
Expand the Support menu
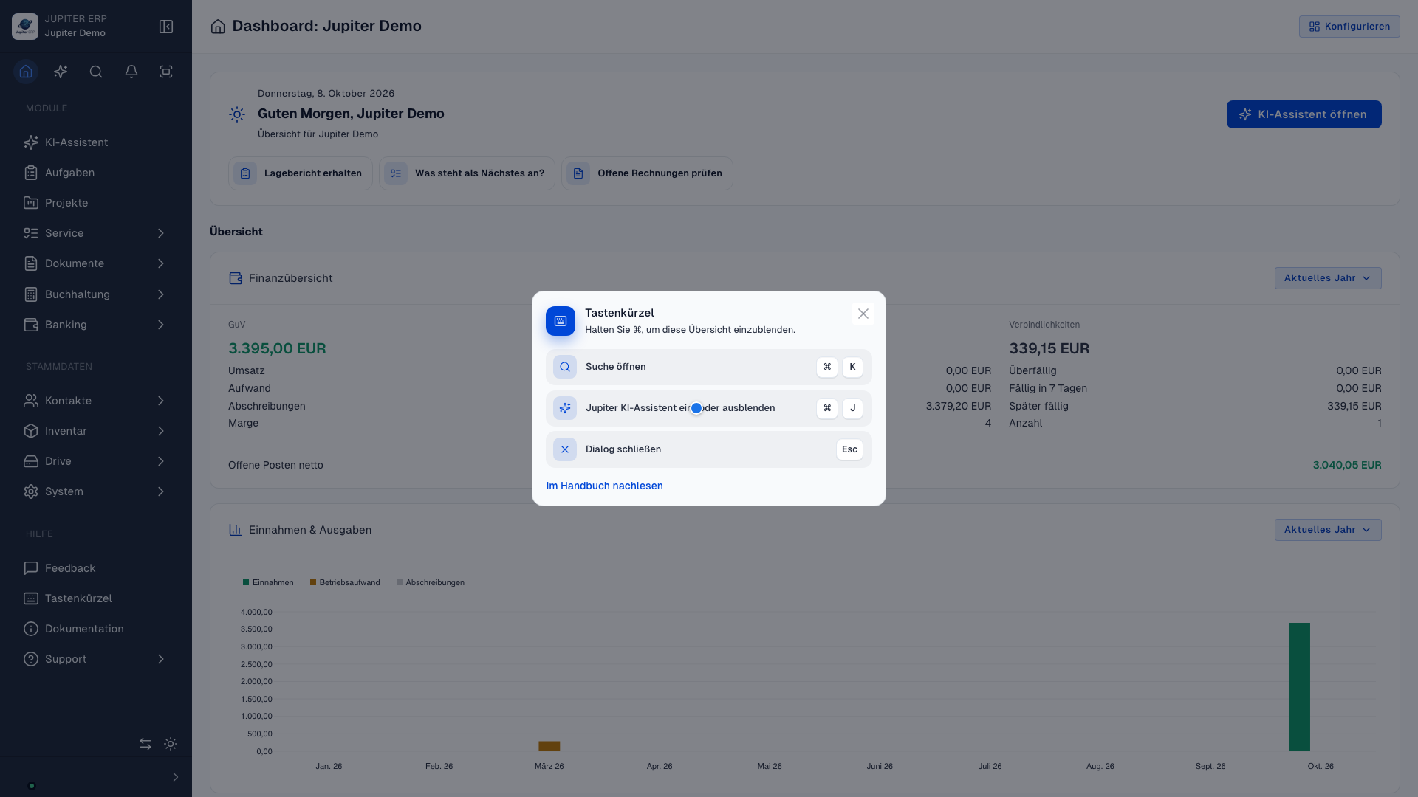tap(96, 659)
